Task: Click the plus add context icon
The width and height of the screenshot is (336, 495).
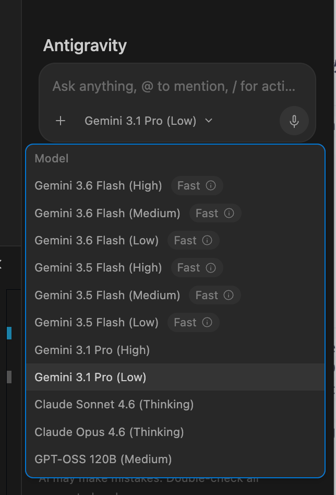Action: [x=61, y=121]
